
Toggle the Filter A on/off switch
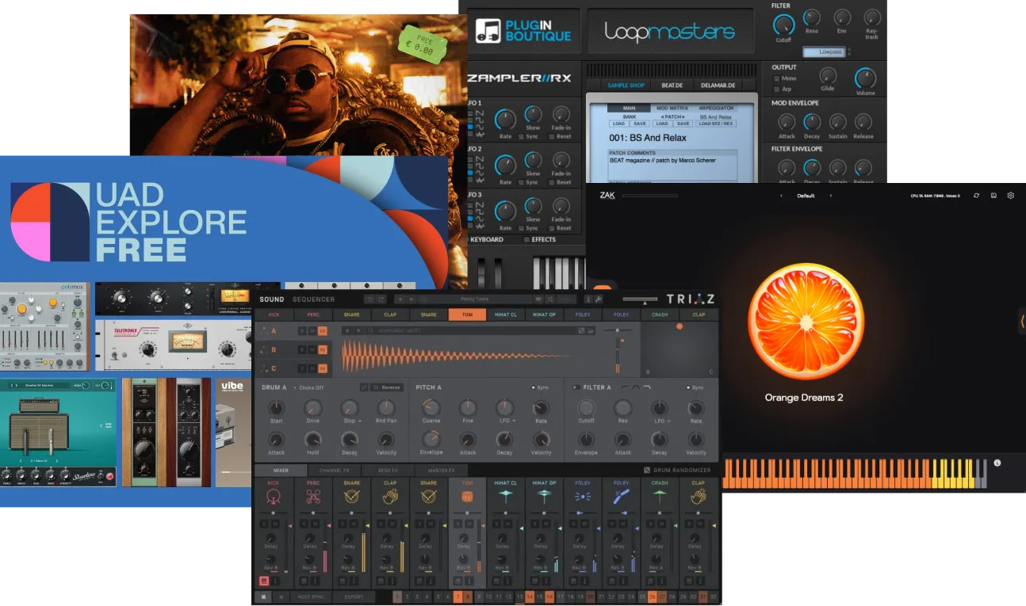[x=576, y=387]
